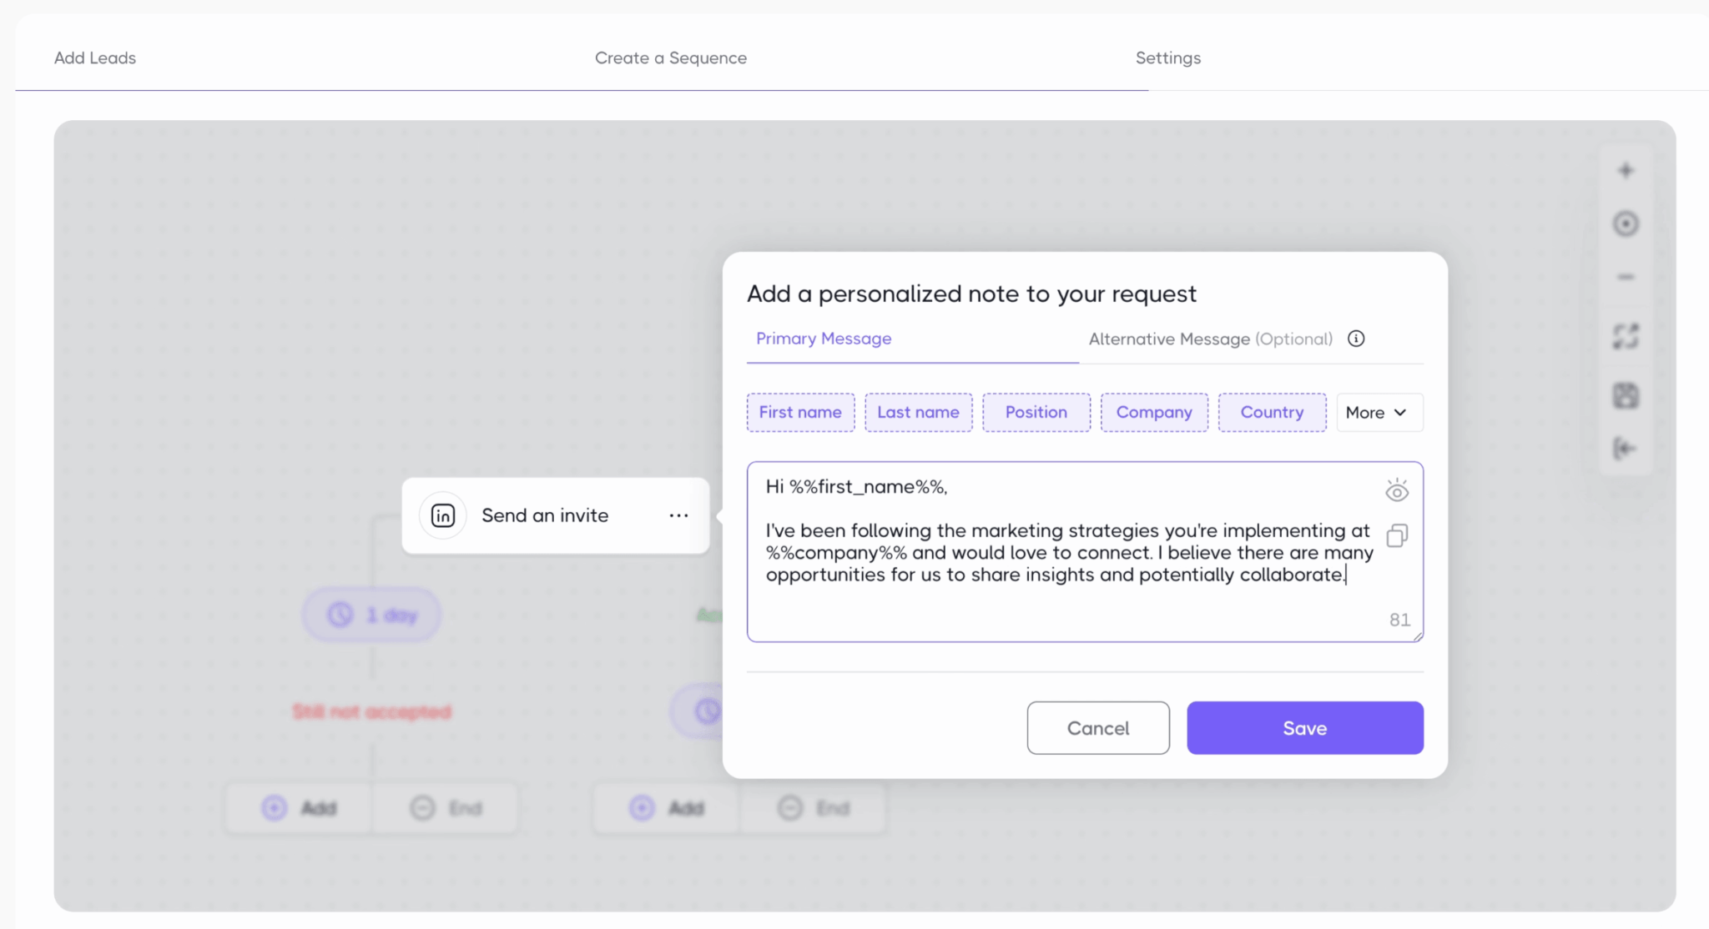Click the left End step button
The width and height of the screenshot is (1709, 929).
pos(446,808)
